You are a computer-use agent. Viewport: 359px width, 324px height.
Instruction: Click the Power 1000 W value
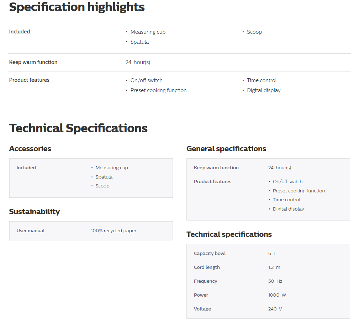point(277,295)
